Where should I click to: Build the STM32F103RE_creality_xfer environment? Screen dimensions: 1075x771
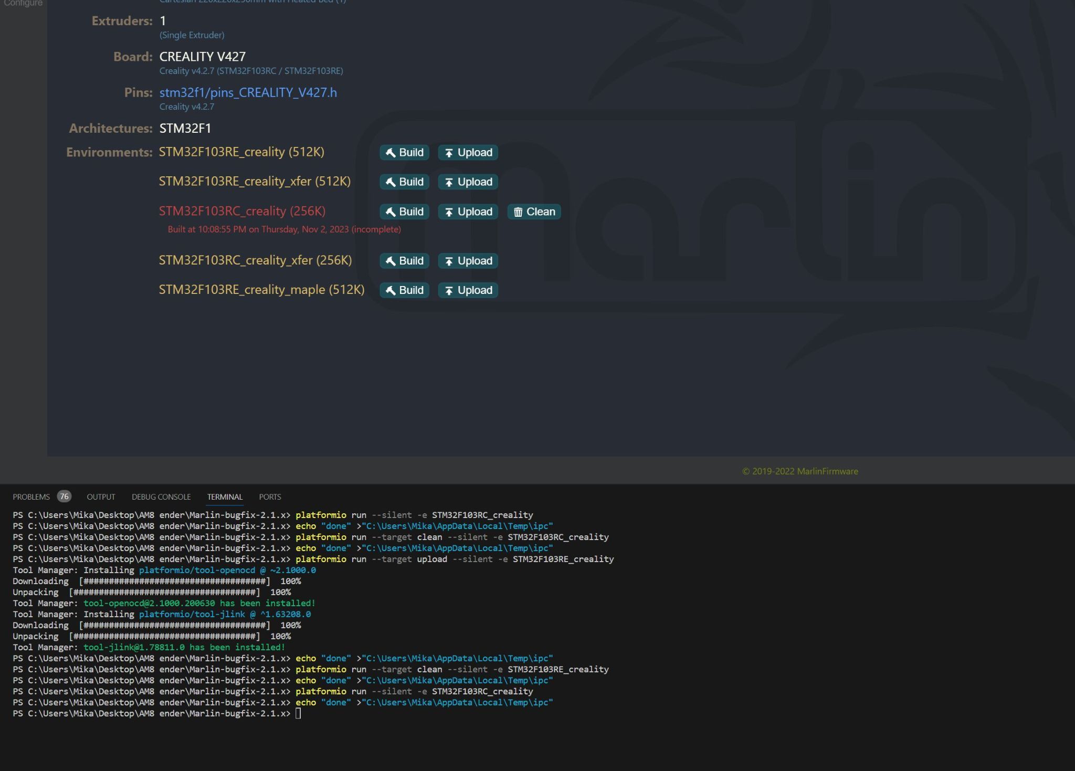tap(404, 182)
